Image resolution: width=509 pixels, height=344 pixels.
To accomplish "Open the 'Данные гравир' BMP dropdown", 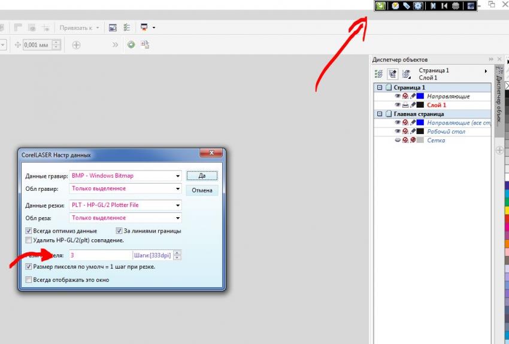I will pyautogui.click(x=178, y=176).
